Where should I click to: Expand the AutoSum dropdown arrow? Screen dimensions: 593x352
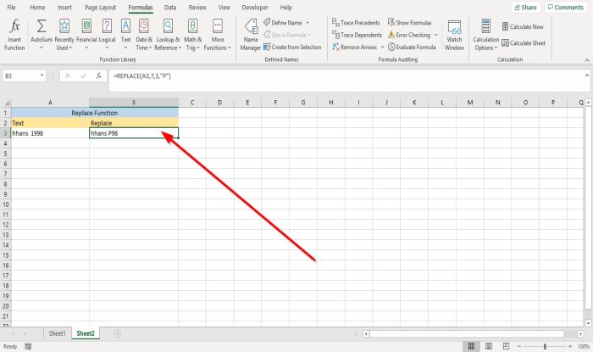tap(42, 48)
